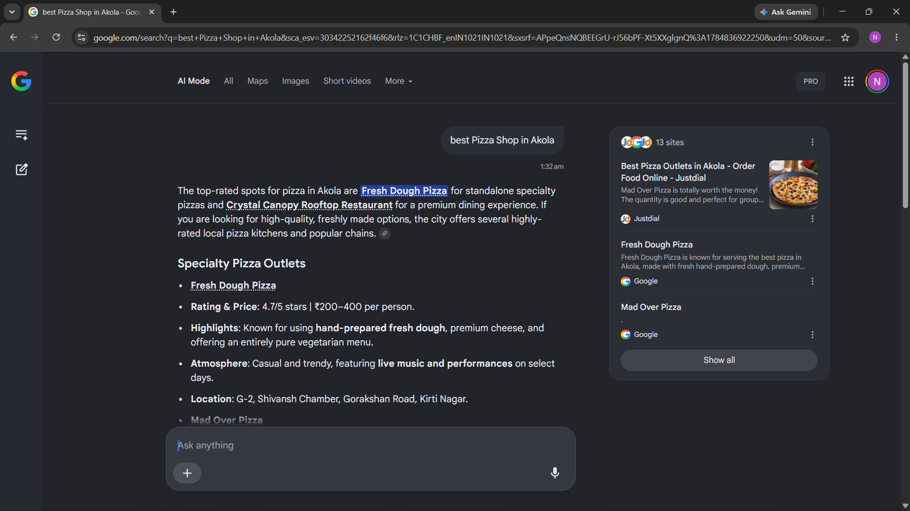The height and width of the screenshot is (511, 910).
Task: Click the source favicons cluster beside 13 sites
Action: tap(636, 142)
